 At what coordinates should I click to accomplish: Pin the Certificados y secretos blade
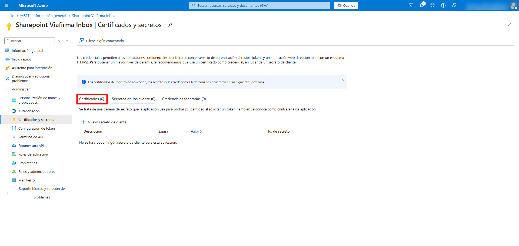(170, 25)
